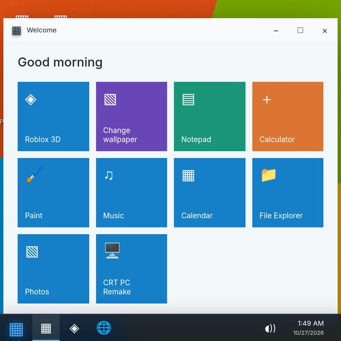
Task: Open the Music tile
Action: point(132,193)
